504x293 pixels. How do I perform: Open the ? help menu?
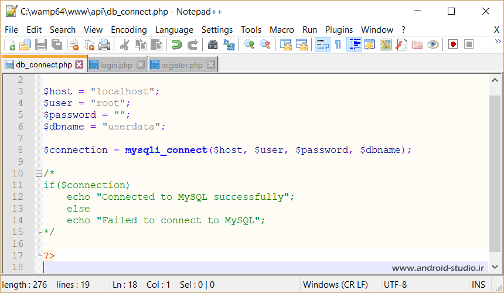(403, 30)
